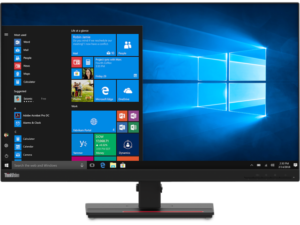Screen dimensions: 300x225
Task: Open the Power options button
Action: 6,156
